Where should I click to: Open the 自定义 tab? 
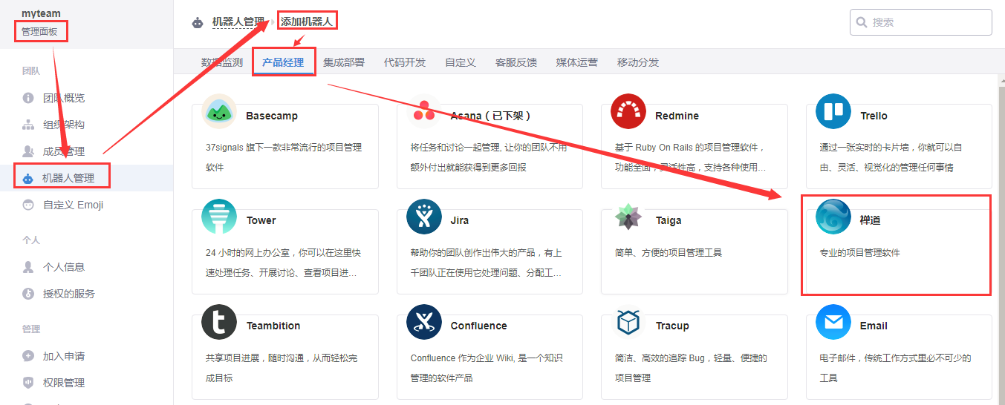pos(461,62)
